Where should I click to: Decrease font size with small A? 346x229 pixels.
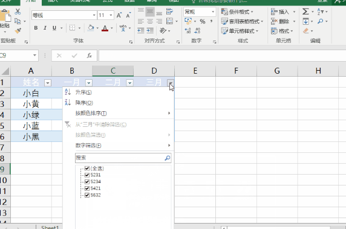(x=128, y=15)
